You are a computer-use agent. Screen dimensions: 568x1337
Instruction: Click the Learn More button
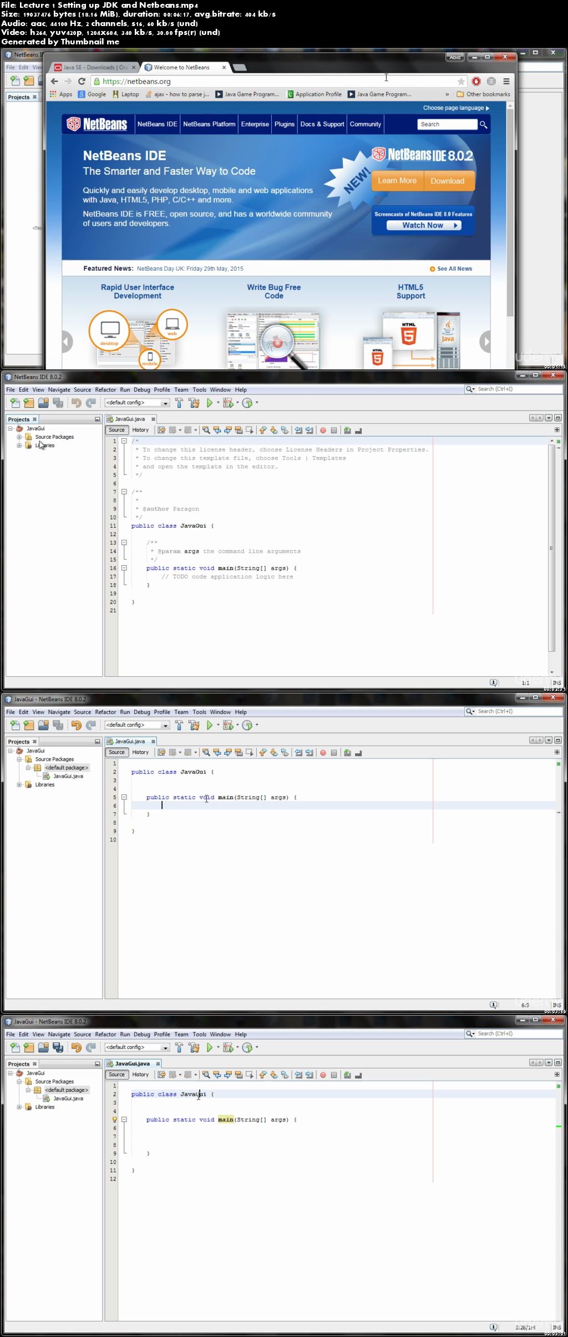tap(397, 181)
